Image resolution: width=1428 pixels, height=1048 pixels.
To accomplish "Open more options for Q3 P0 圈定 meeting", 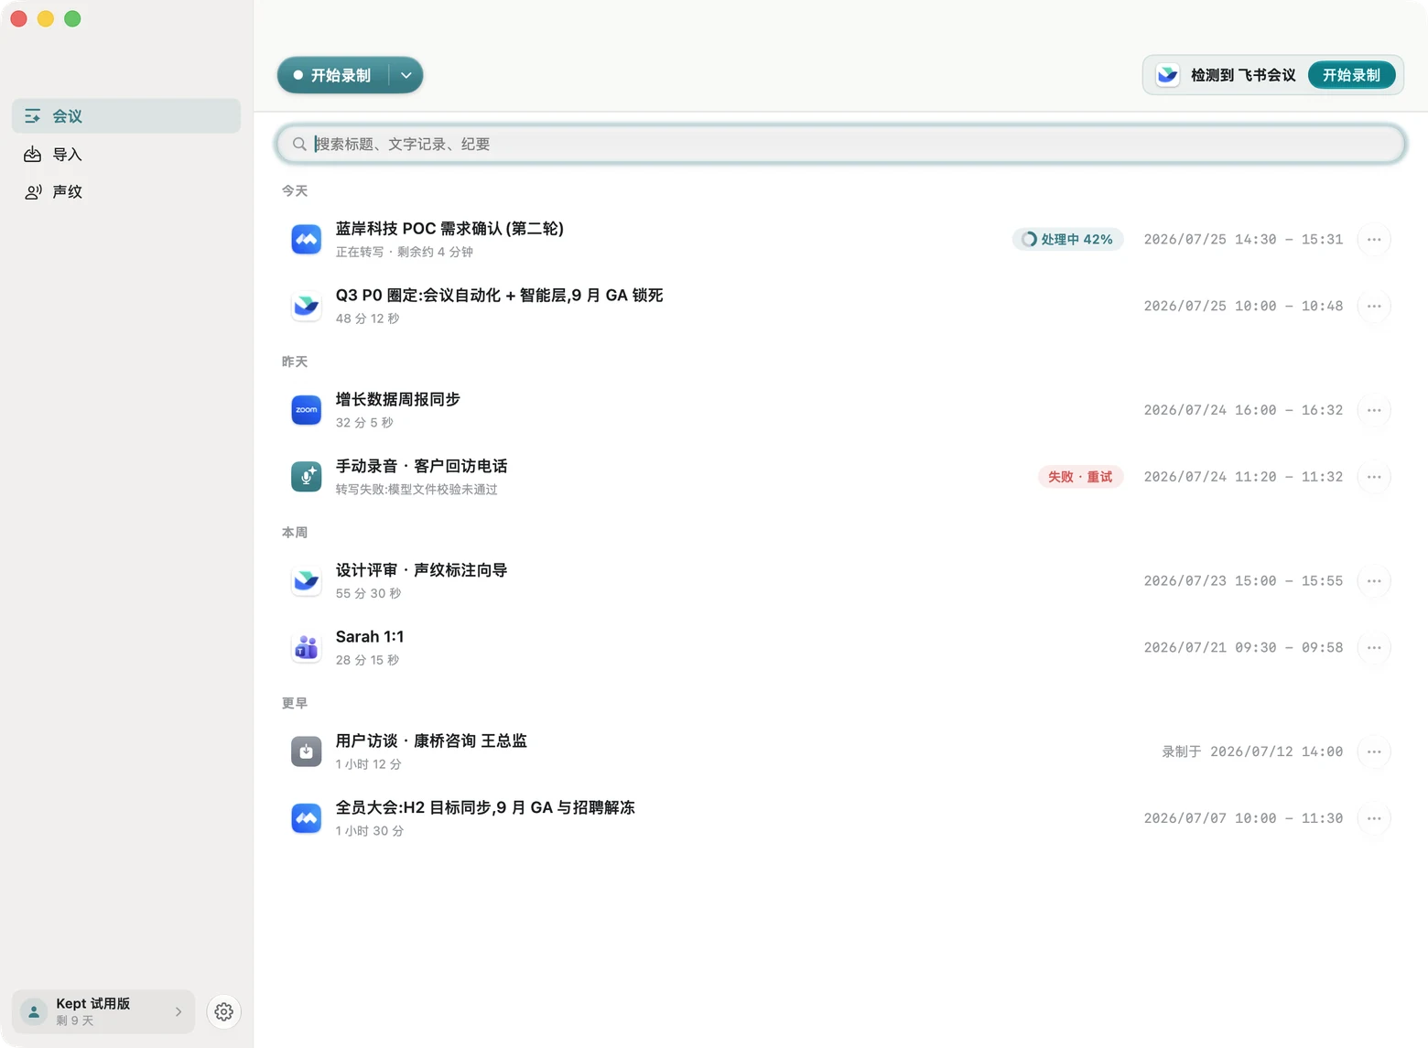I will pyautogui.click(x=1374, y=306).
